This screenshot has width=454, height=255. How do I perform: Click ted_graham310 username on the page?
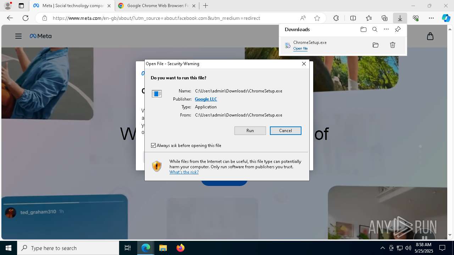point(38,212)
